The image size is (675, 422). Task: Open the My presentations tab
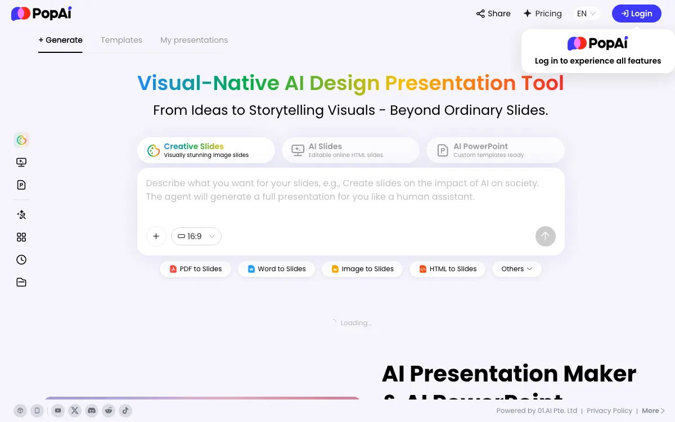[x=194, y=40]
